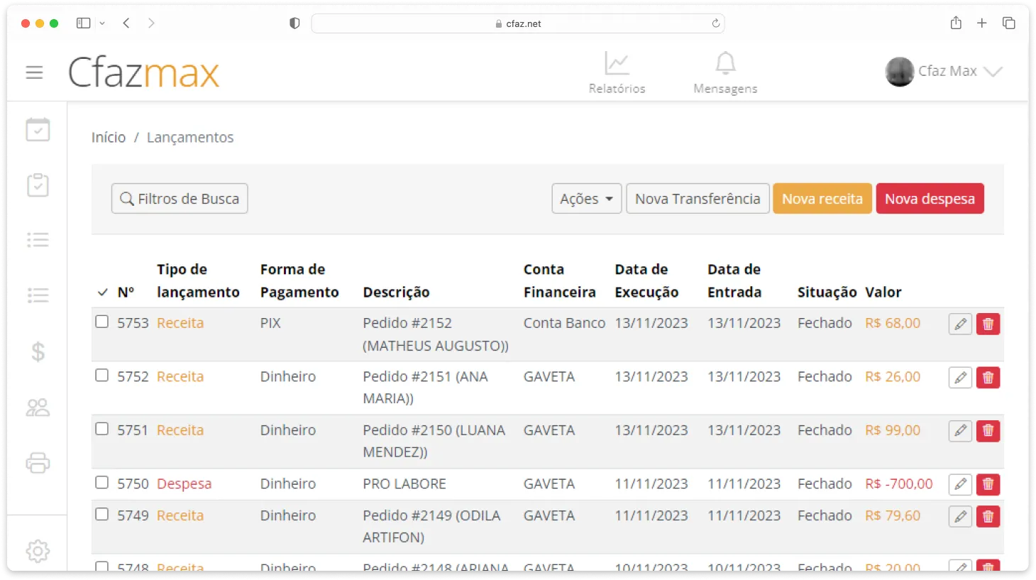Click the dollar sign sidebar icon
Image resolution: width=1036 pixels, height=580 pixels.
tap(38, 351)
